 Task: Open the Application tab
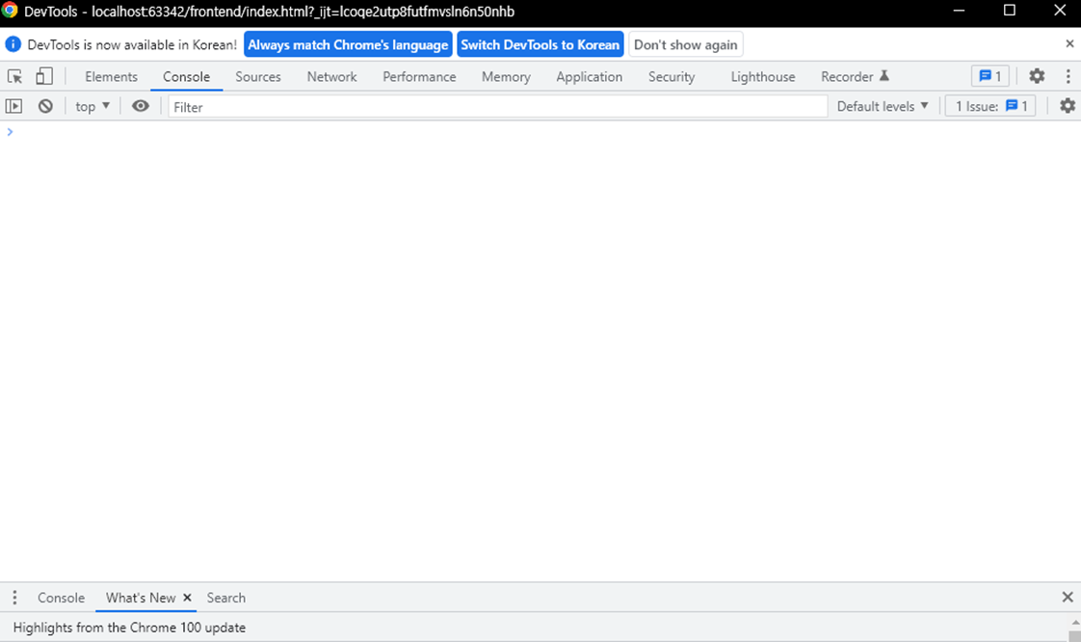click(x=589, y=76)
